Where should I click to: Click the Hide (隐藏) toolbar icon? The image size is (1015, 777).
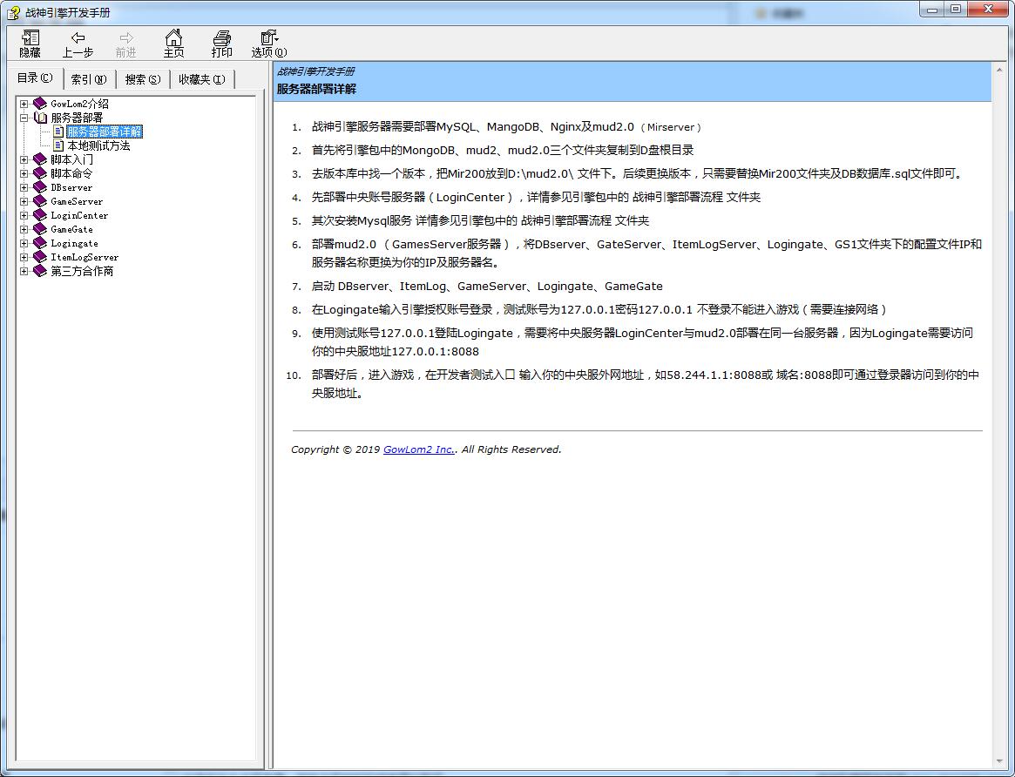(x=30, y=38)
